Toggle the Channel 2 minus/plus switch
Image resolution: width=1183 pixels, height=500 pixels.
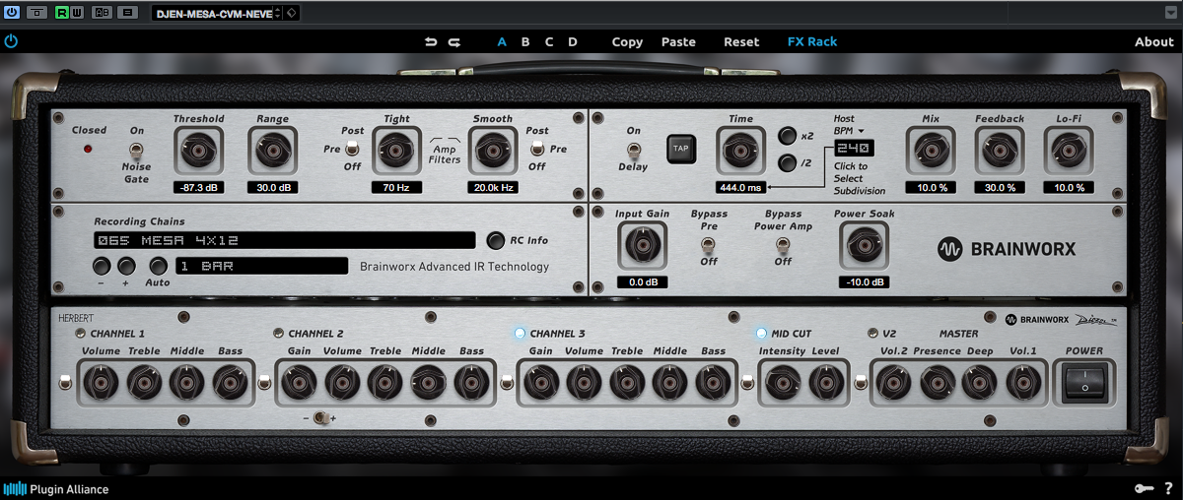(320, 418)
